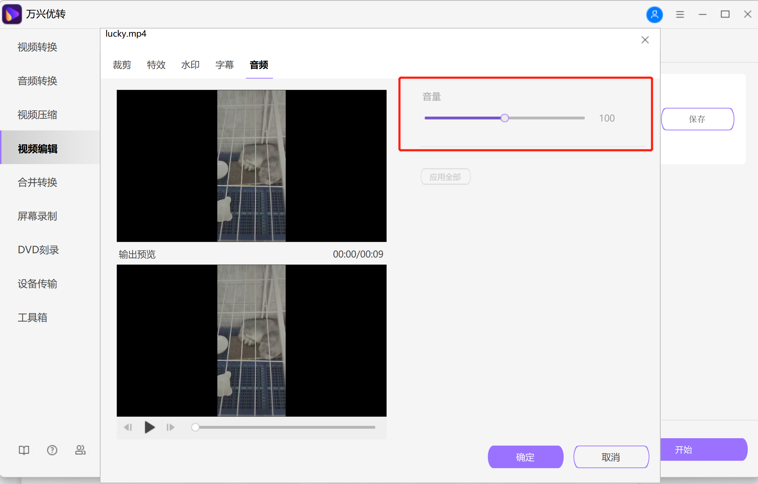Open 工具箱 in the sidebar
This screenshot has width=758, height=484.
click(32, 317)
